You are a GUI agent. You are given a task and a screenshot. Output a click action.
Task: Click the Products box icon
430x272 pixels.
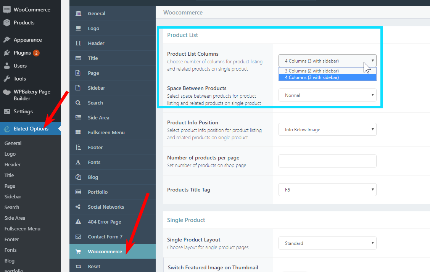click(x=7, y=23)
